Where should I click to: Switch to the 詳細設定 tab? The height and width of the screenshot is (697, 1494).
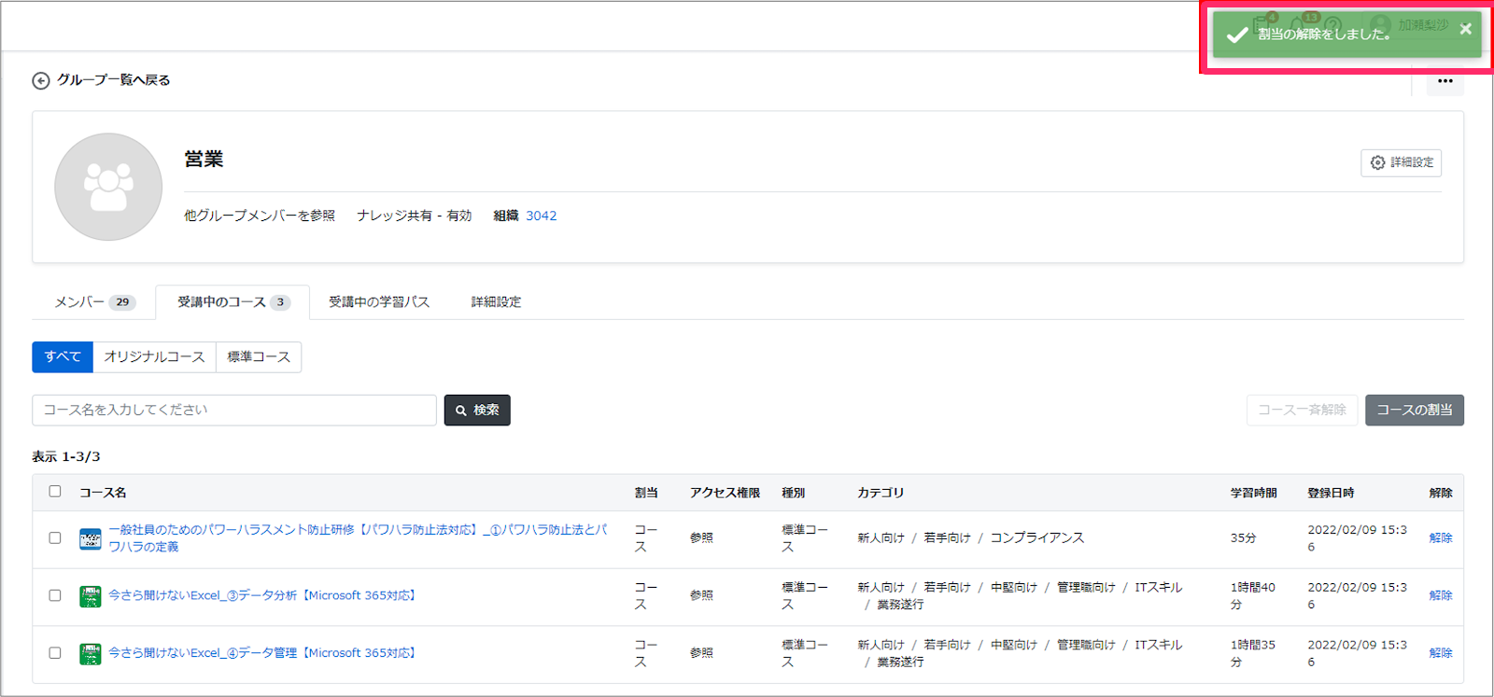496,302
